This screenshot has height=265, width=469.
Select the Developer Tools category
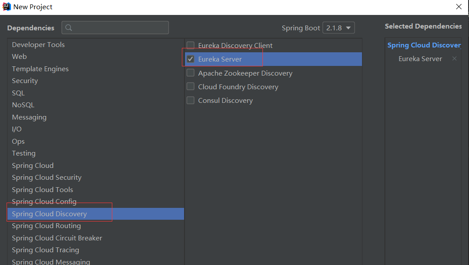pos(38,44)
